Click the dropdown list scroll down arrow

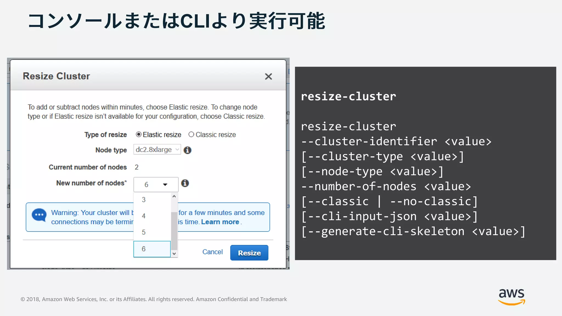click(174, 254)
